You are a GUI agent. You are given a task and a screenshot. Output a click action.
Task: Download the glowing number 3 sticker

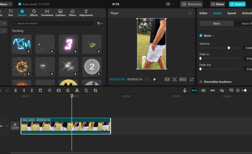point(75,51)
